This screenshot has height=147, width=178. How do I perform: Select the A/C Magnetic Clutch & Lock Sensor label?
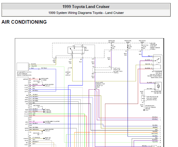[24, 74]
